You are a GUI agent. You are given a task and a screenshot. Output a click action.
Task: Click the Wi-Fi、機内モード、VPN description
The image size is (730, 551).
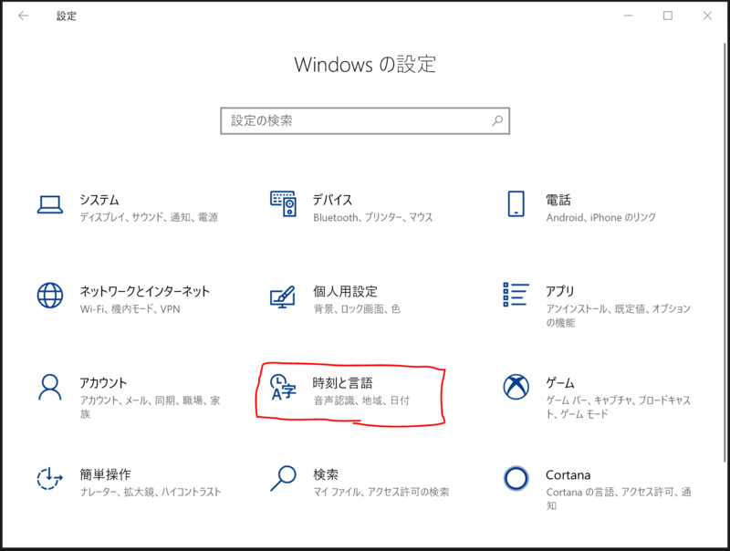click(x=130, y=309)
